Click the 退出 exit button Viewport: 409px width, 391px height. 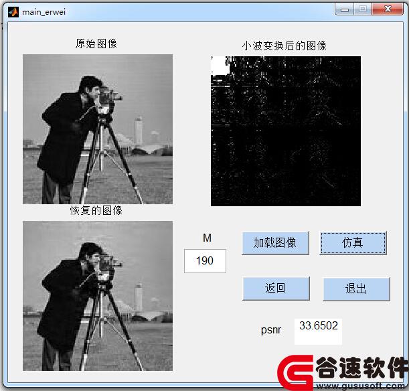(356, 289)
